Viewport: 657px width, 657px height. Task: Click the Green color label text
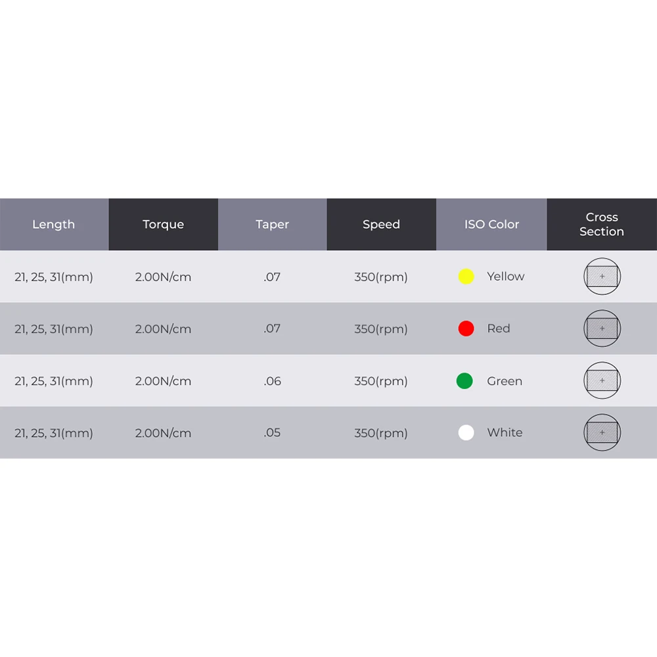click(505, 381)
